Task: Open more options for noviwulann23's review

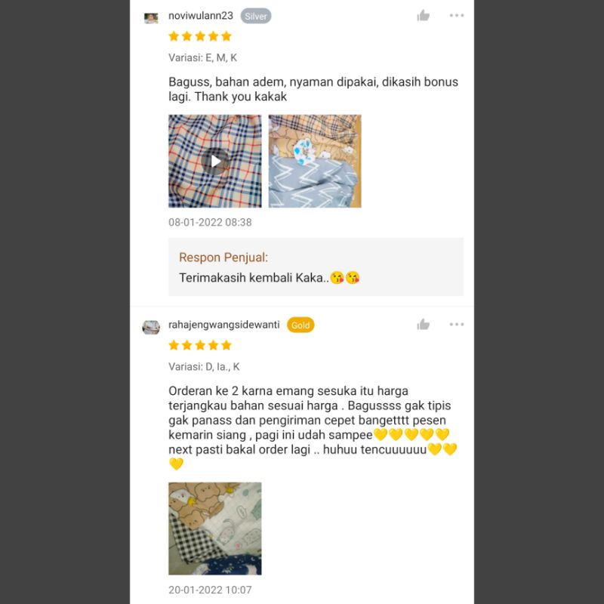Action: pos(457,15)
